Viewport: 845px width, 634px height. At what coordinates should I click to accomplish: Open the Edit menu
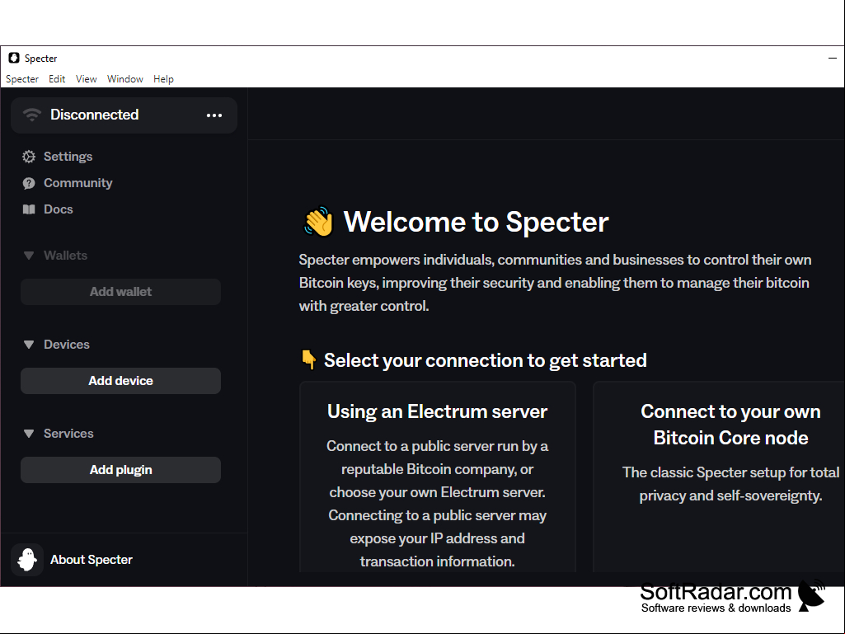pos(57,78)
